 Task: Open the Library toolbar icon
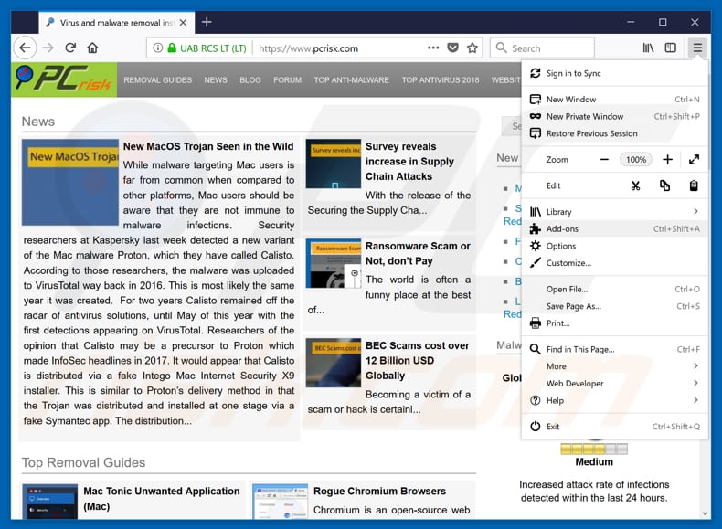click(x=648, y=48)
